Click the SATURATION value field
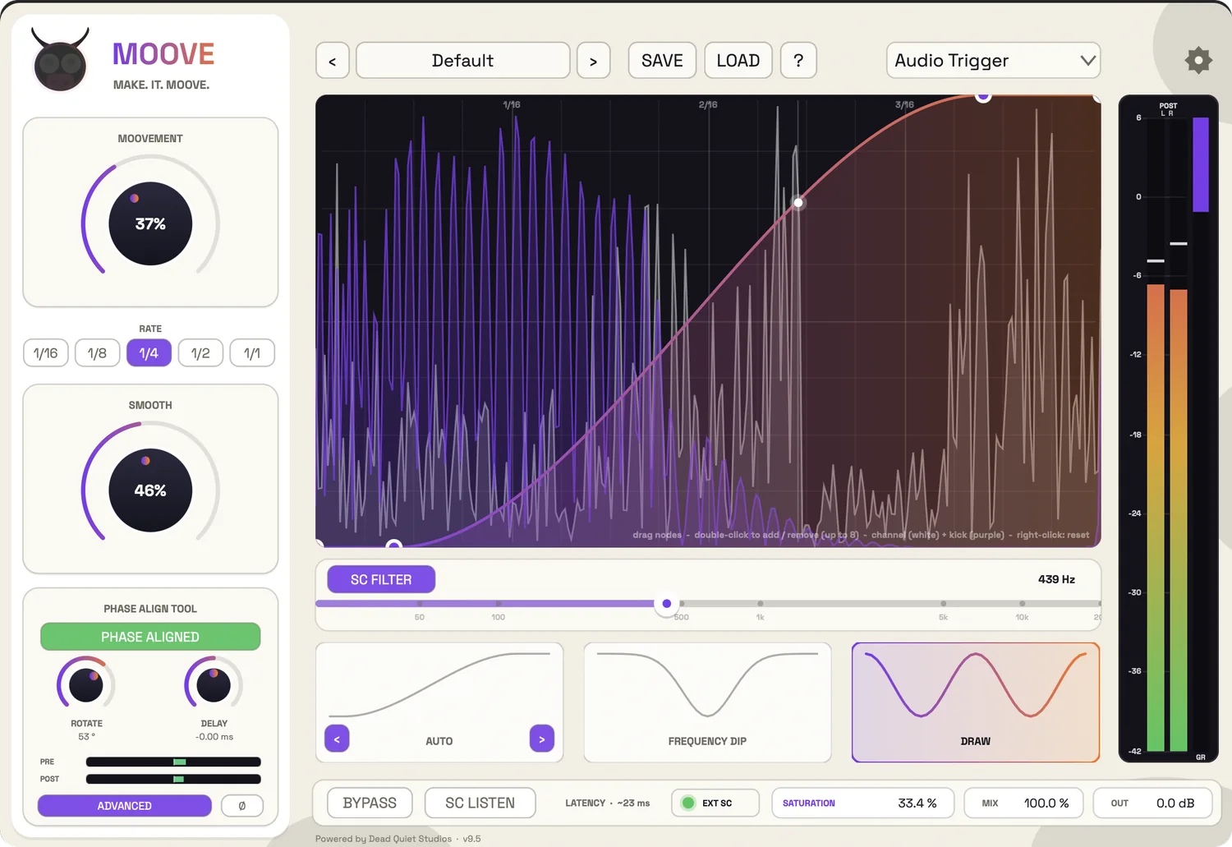The image size is (1232, 847). click(862, 803)
